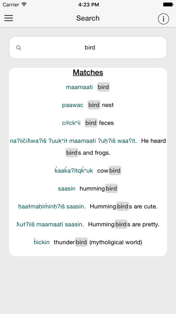Tap the Search title in header
Image resolution: width=176 pixels, height=314 pixels.
[x=88, y=18]
